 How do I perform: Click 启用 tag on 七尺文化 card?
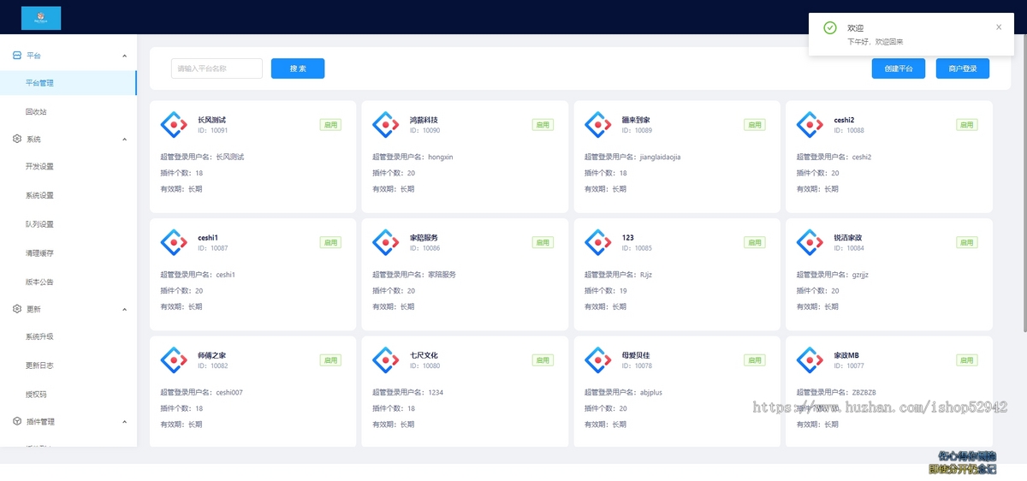click(543, 360)
